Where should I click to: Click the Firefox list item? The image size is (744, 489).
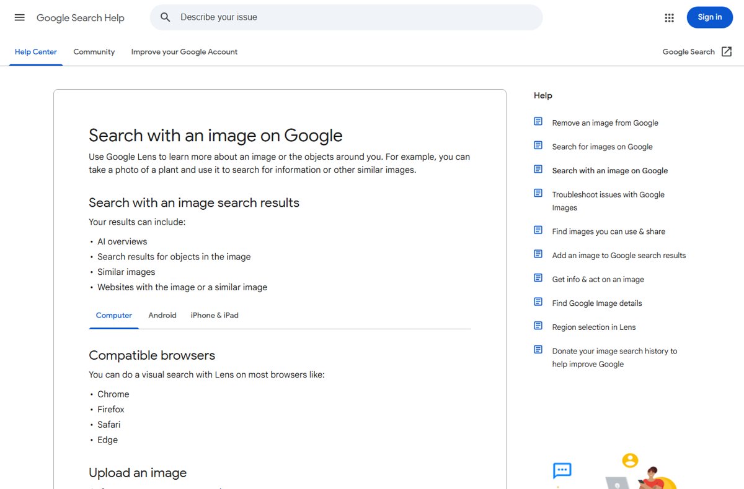(x=111, y=410)
